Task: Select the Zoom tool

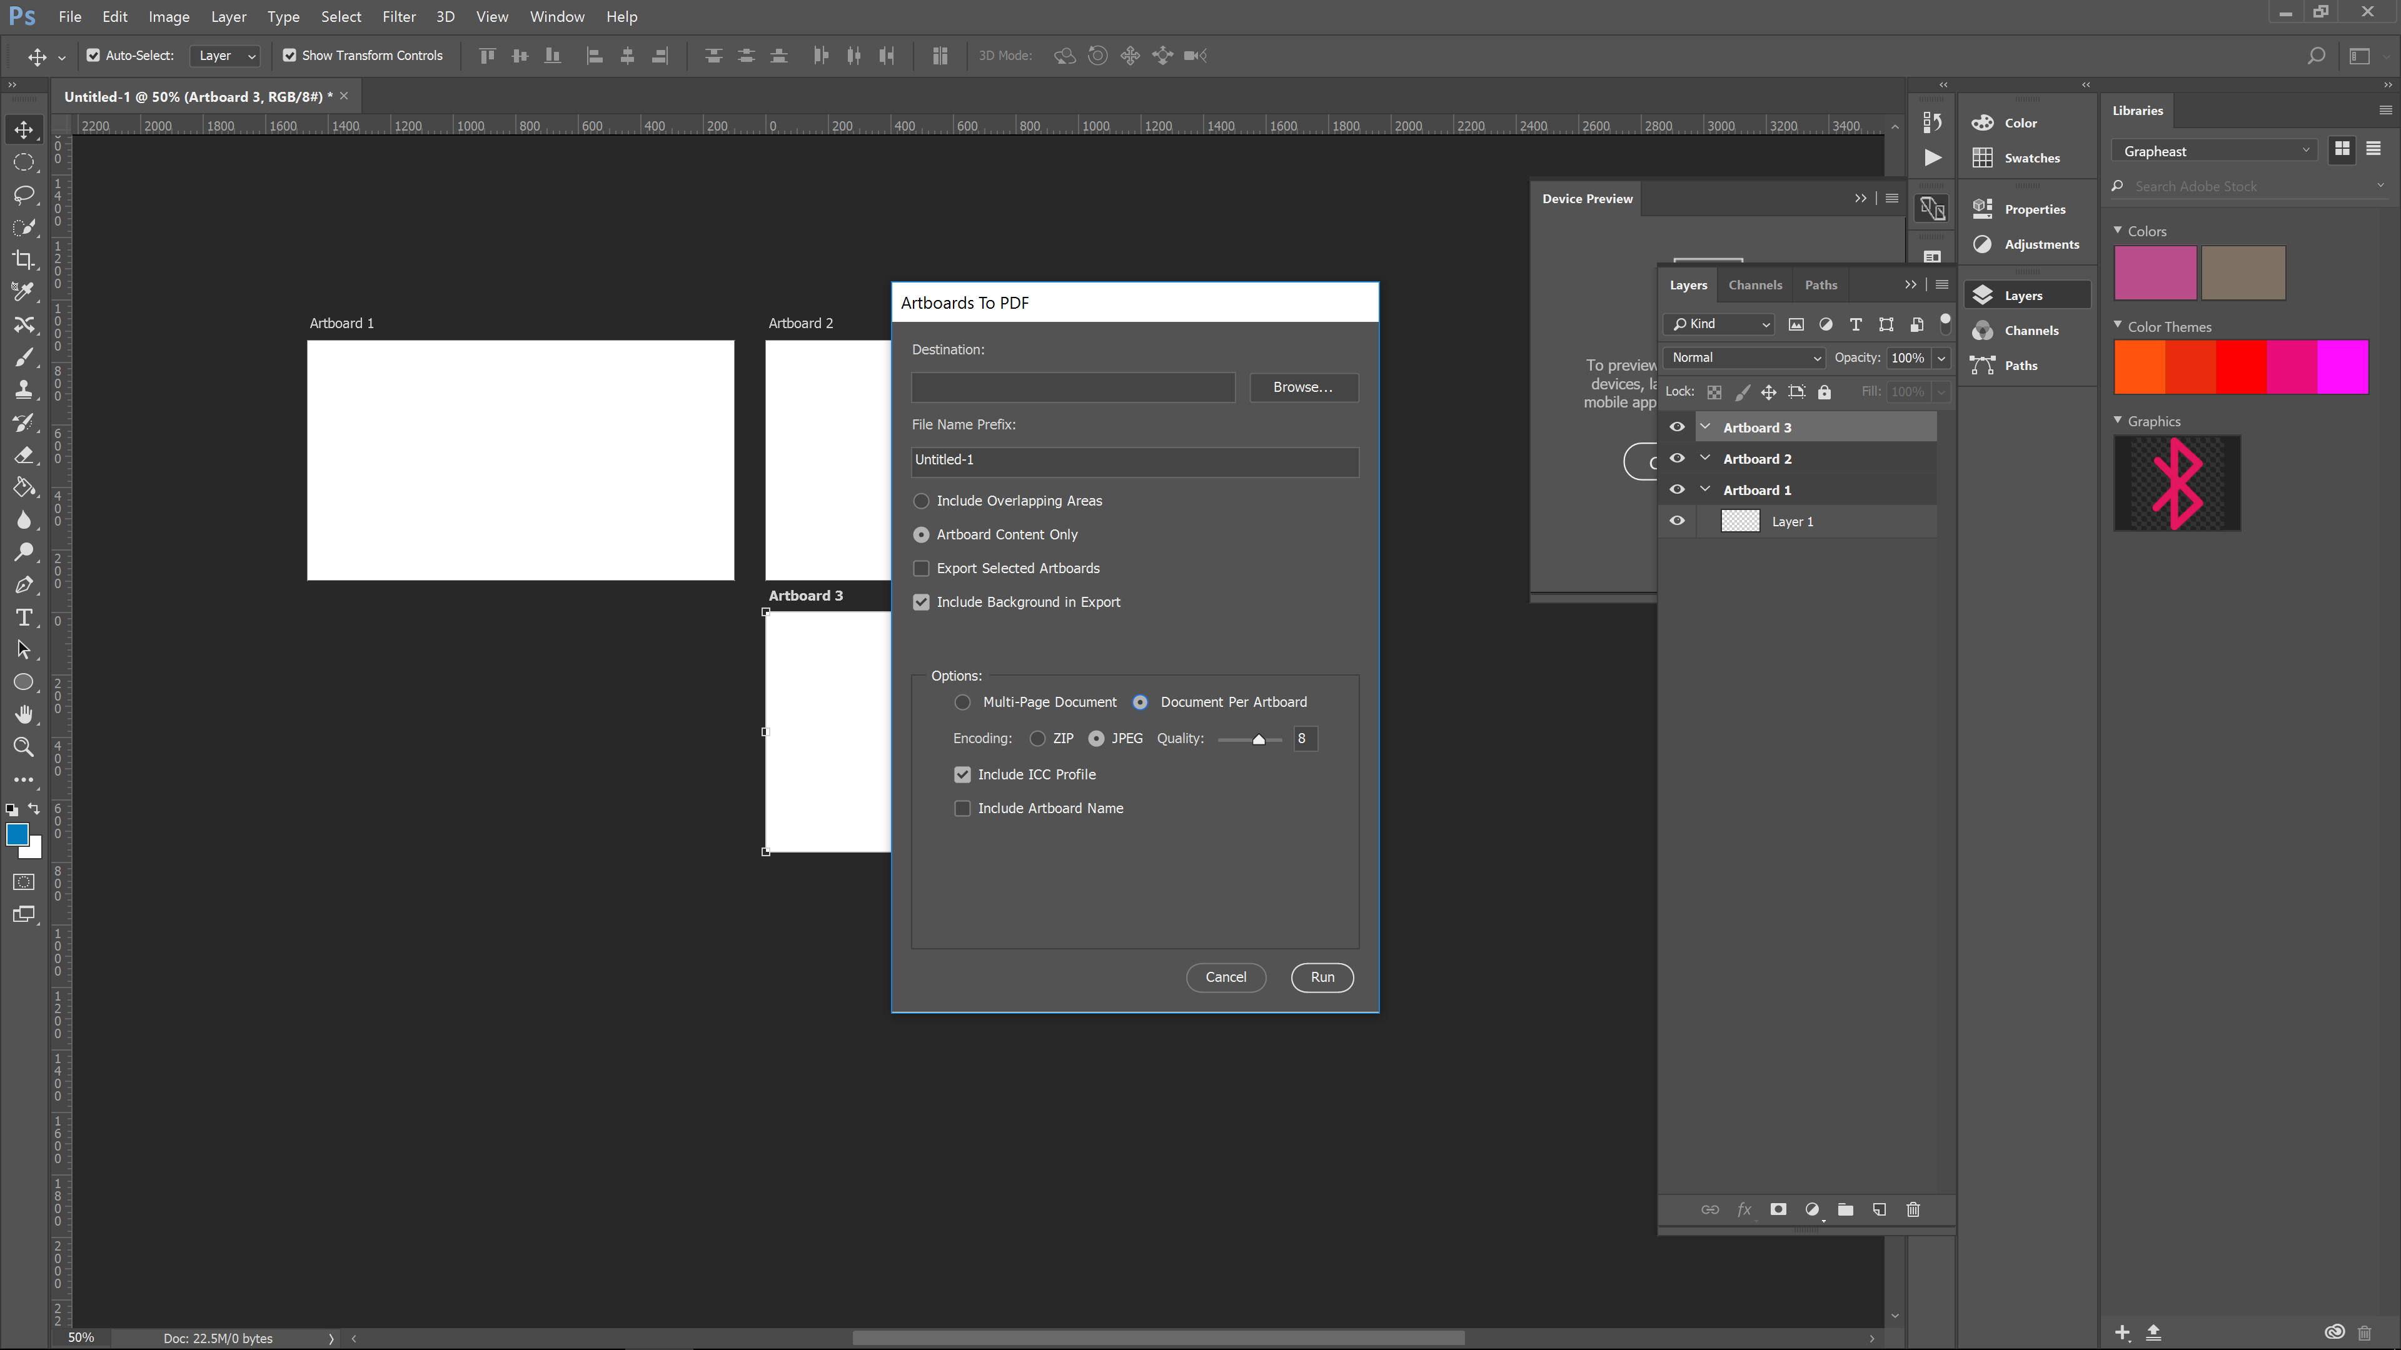Action: [25, 747]
